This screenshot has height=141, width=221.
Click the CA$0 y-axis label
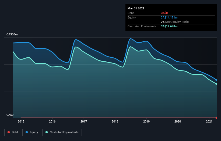(10, 115)
